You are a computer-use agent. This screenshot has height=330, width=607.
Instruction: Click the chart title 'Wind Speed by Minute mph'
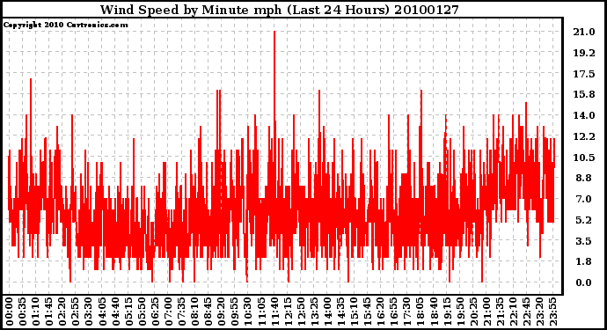click(191, 10)
